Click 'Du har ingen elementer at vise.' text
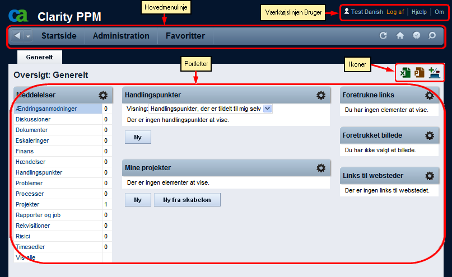452x277 pixels. (x=386, y=110)
